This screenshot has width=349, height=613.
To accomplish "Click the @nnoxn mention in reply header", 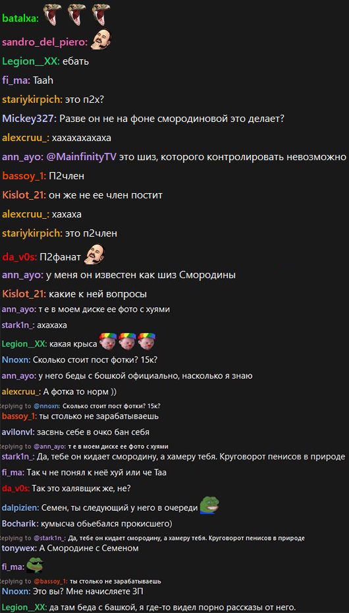I will click(x=47, y=405).
